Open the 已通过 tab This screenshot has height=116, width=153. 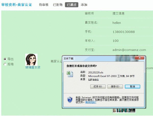pyautogui.click(x=72, y=5)
